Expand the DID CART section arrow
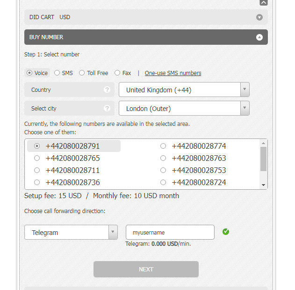The width and height of the screenshot is (295, 290). (x=259, y=17)
